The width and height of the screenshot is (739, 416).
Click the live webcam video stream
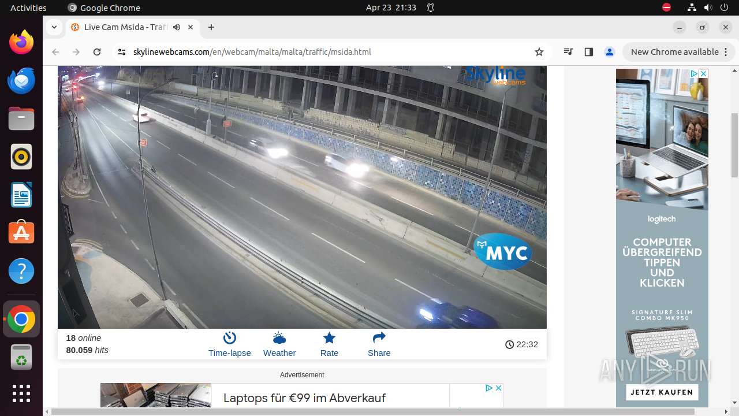[302, 197]
